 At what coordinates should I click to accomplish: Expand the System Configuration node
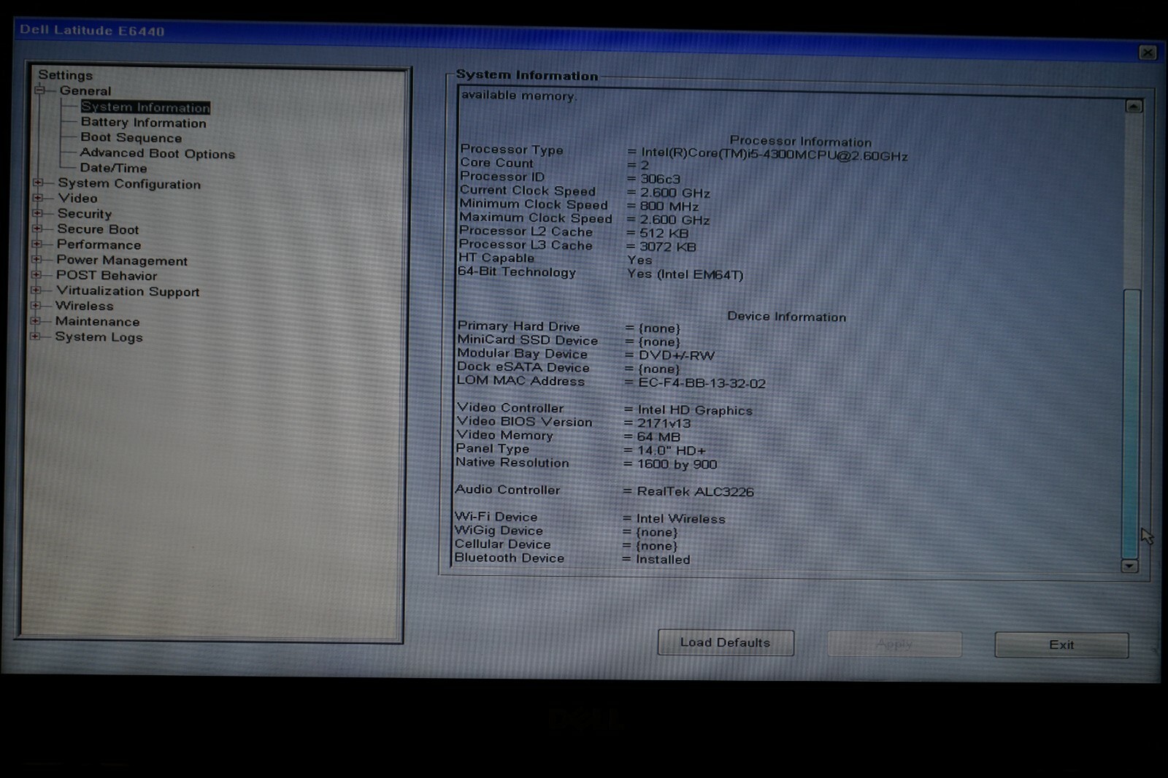click(38, 182)
